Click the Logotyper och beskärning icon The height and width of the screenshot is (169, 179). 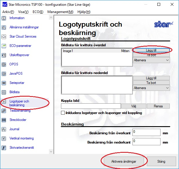4,102
